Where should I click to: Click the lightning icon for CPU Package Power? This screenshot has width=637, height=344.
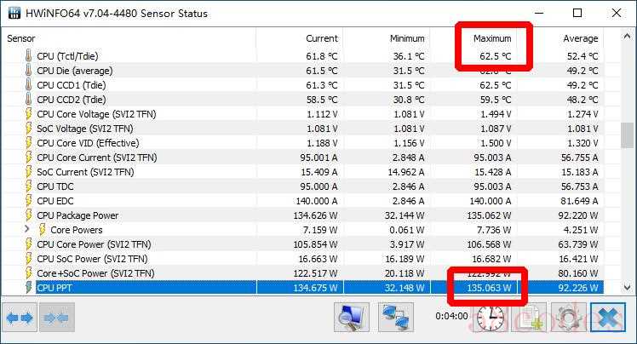(28, 215)
